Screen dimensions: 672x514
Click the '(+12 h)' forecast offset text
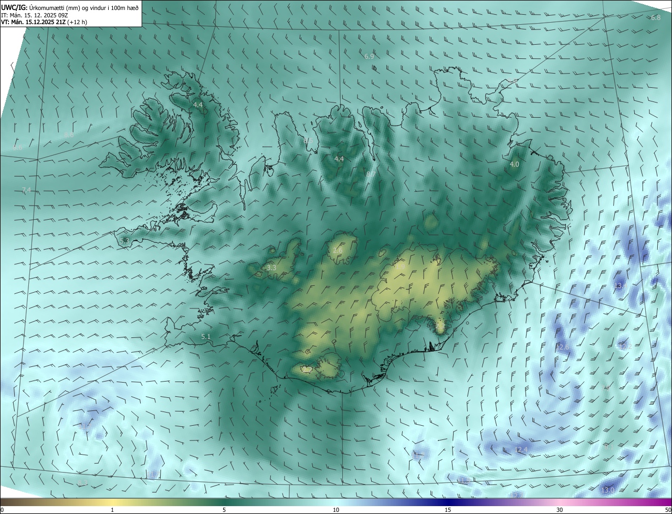click(x=78, y=22)
